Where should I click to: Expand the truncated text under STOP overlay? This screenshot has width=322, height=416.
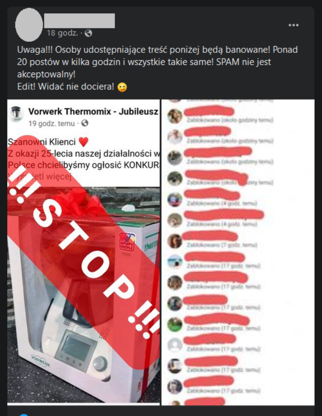pos(40,177)
